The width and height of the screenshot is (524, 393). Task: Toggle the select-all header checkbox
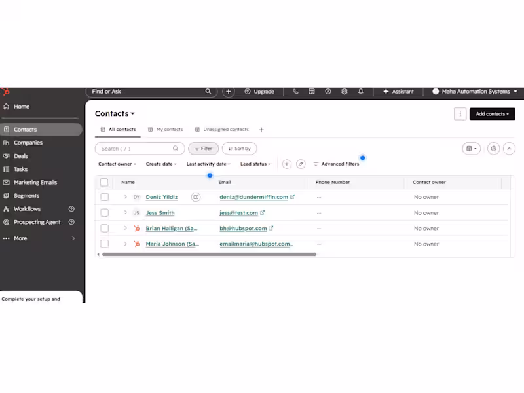click(104, 182)
